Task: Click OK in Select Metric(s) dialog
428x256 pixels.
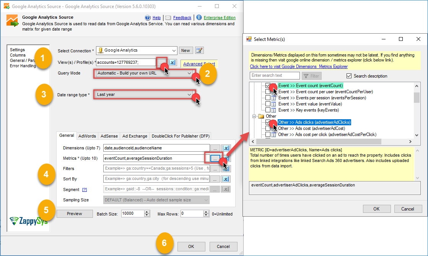Action: coord(376,209)
